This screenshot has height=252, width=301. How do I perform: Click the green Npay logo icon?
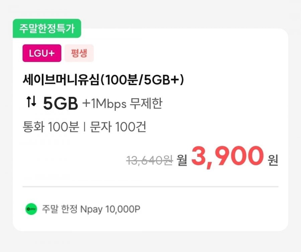(31, 209)
